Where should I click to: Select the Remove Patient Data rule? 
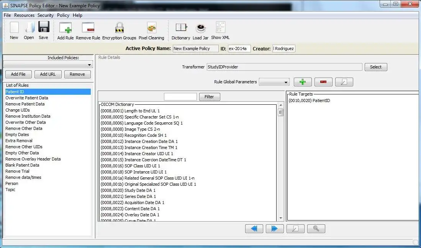25,104
